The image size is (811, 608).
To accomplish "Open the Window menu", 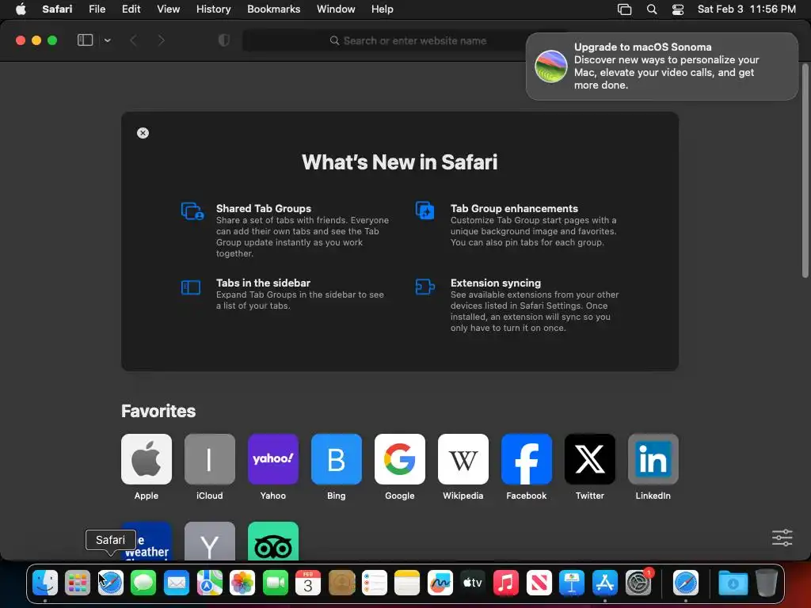I will coord(336,9).
